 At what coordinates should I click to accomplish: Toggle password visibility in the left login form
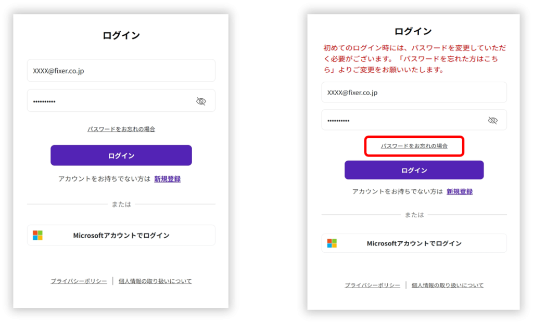[x=201, y=101]
